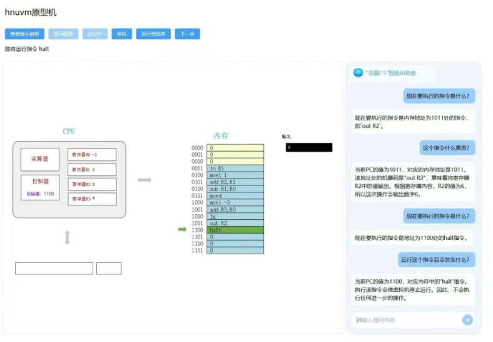Click the small box below the CPU
This screenshot has width=493, height=342.
click(109, 269)
